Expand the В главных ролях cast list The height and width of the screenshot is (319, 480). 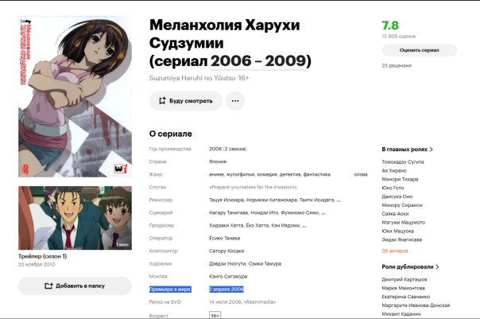408,149
